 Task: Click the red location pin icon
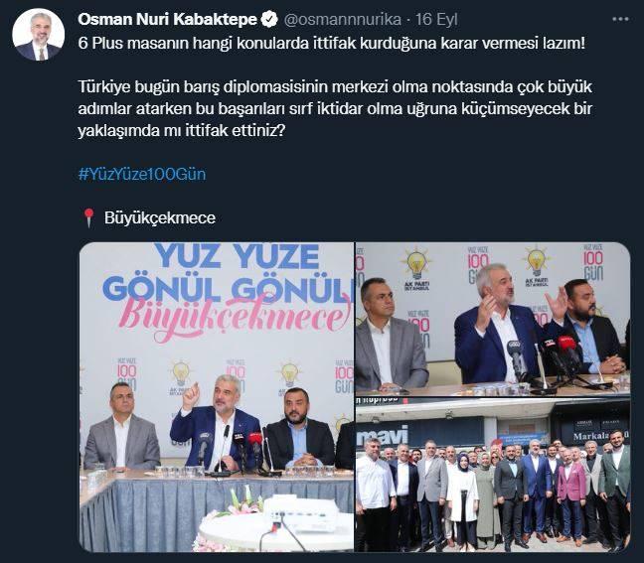click(88, 217)
